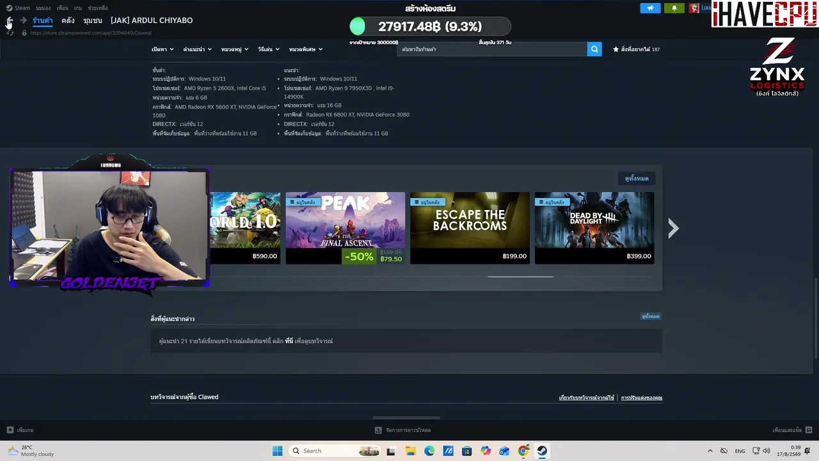
Task: Open Task View on the taskbar
Action: (x=391, y=451)
